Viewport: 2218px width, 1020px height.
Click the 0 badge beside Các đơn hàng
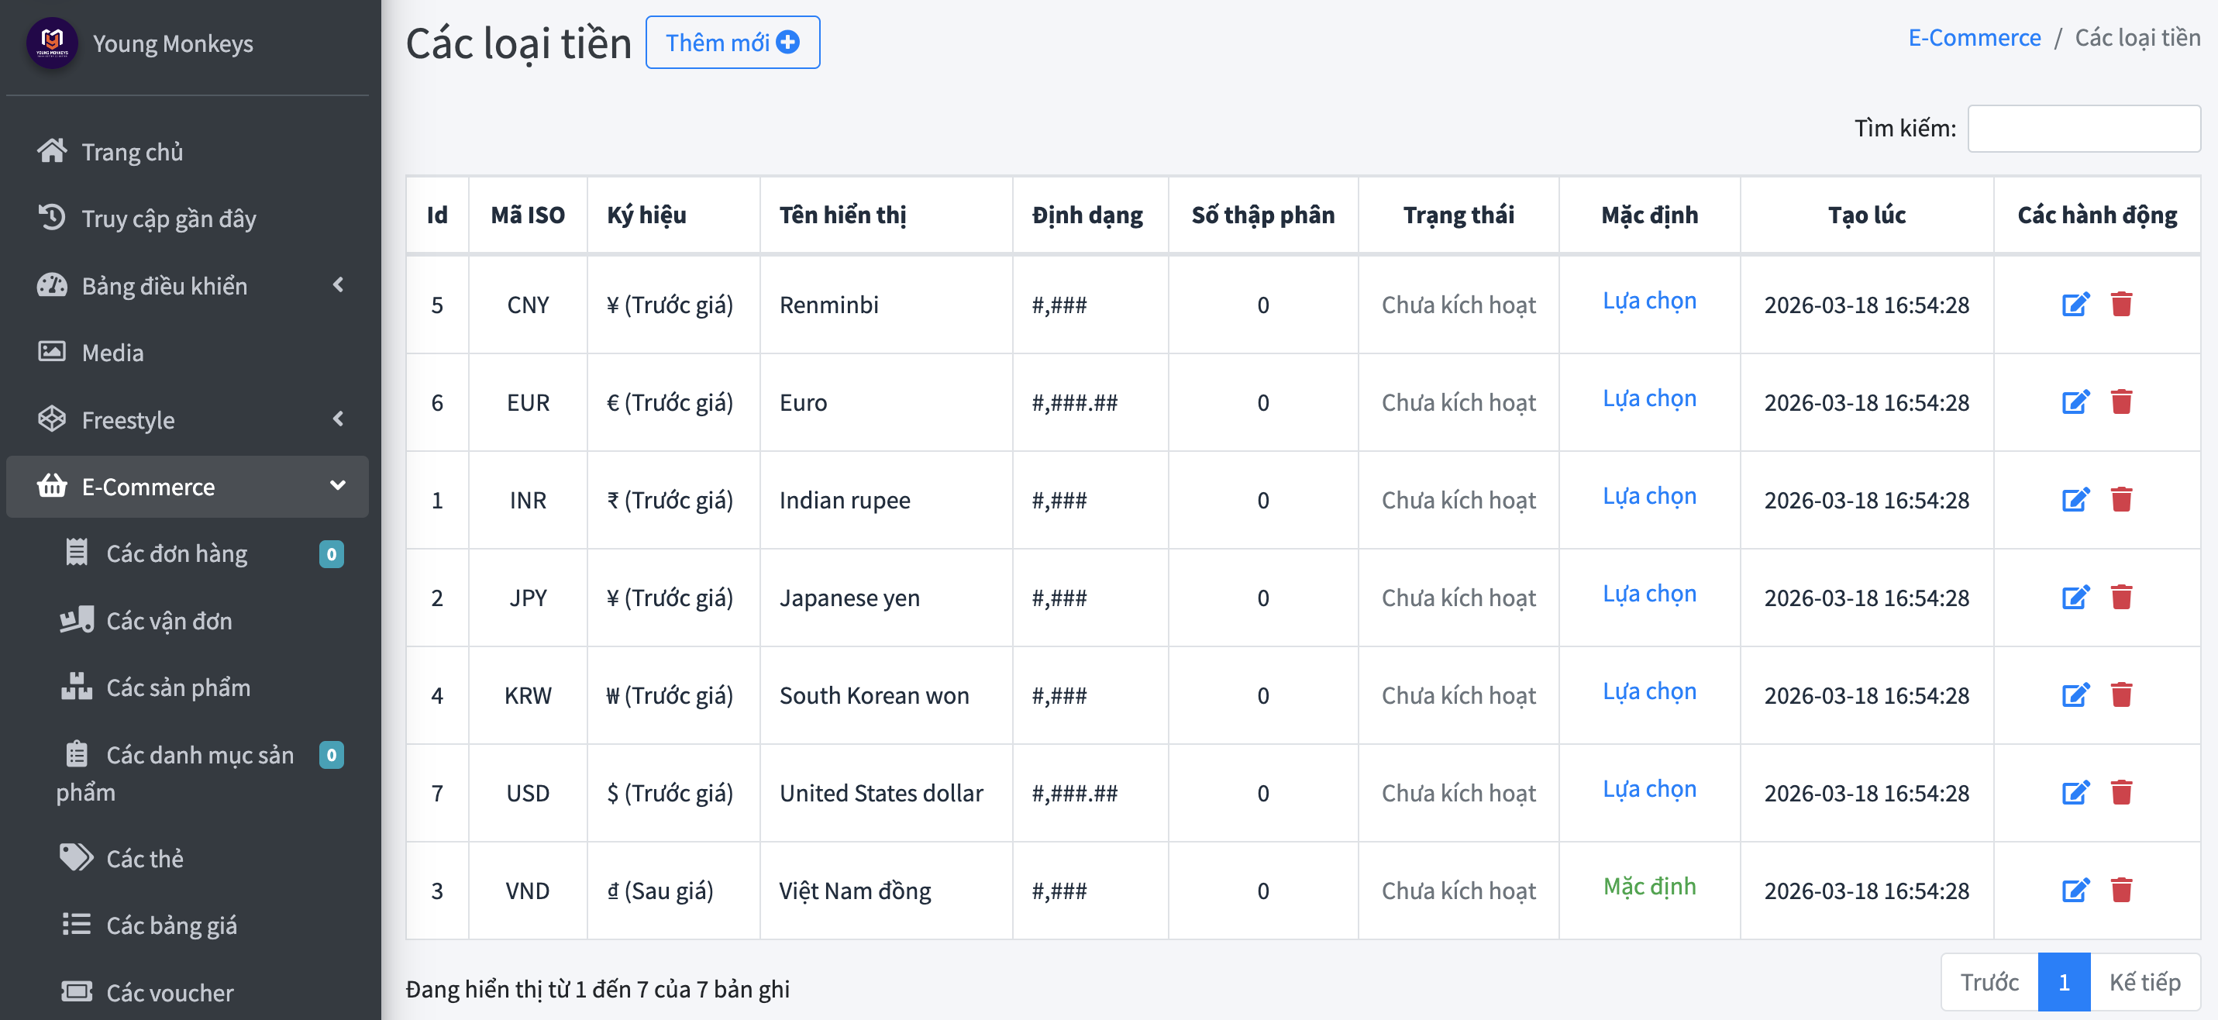click(332, 553)
